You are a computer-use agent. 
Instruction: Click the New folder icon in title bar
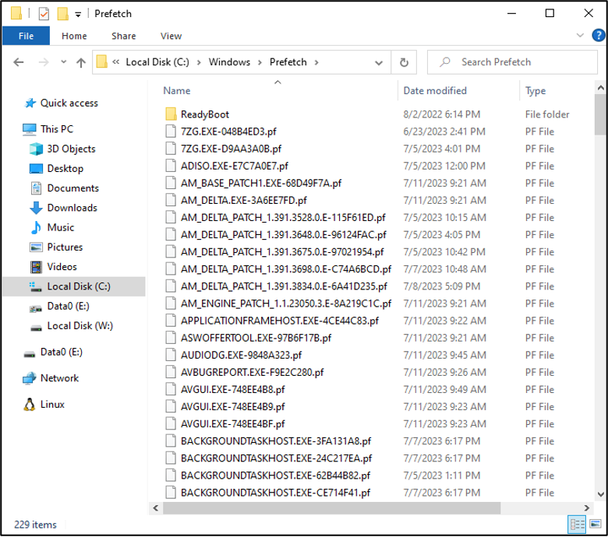[63, 14]
